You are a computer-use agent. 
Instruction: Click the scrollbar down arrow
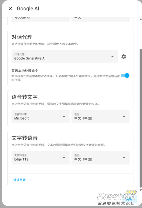(x=141, y=190)
